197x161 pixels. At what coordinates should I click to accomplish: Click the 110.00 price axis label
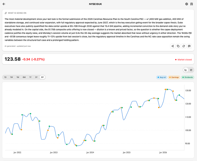[x=188, y=117]
